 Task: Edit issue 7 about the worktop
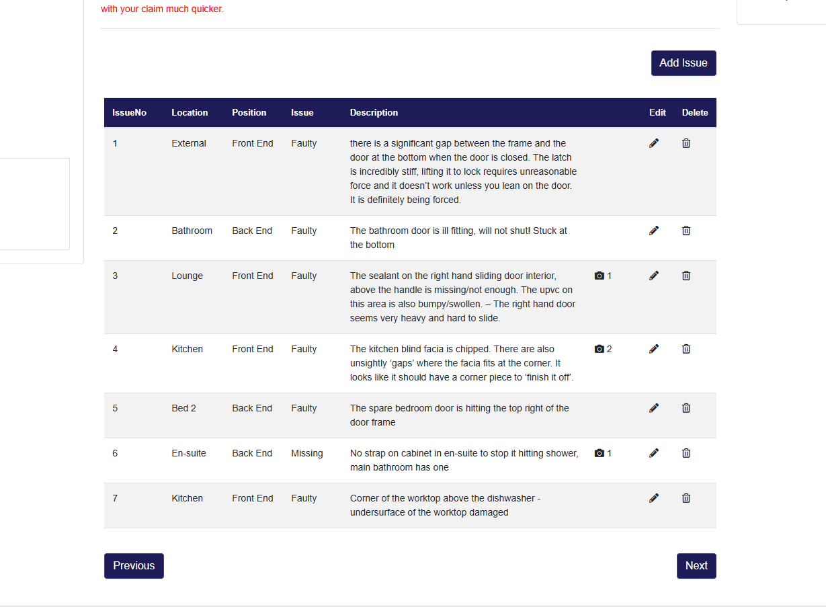coord(654,498)
